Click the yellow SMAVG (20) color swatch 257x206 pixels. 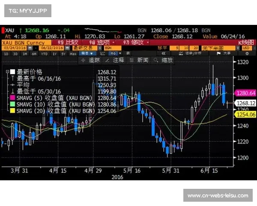(x=12, y=111)
